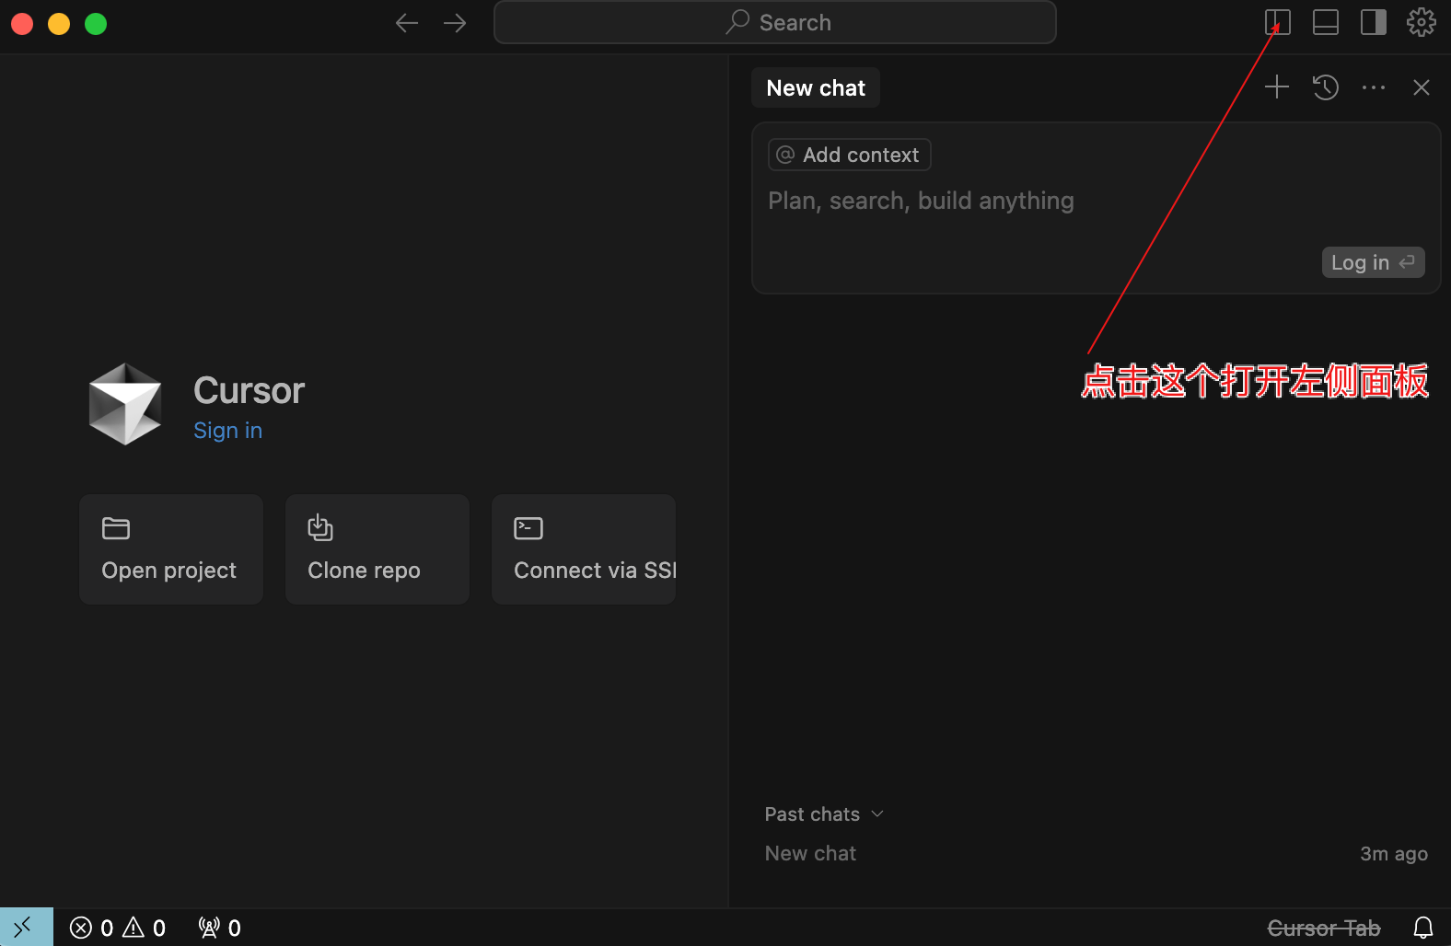Select the New chat tab
Viewport: 1451px width, 946px height.
coord(816,87)
